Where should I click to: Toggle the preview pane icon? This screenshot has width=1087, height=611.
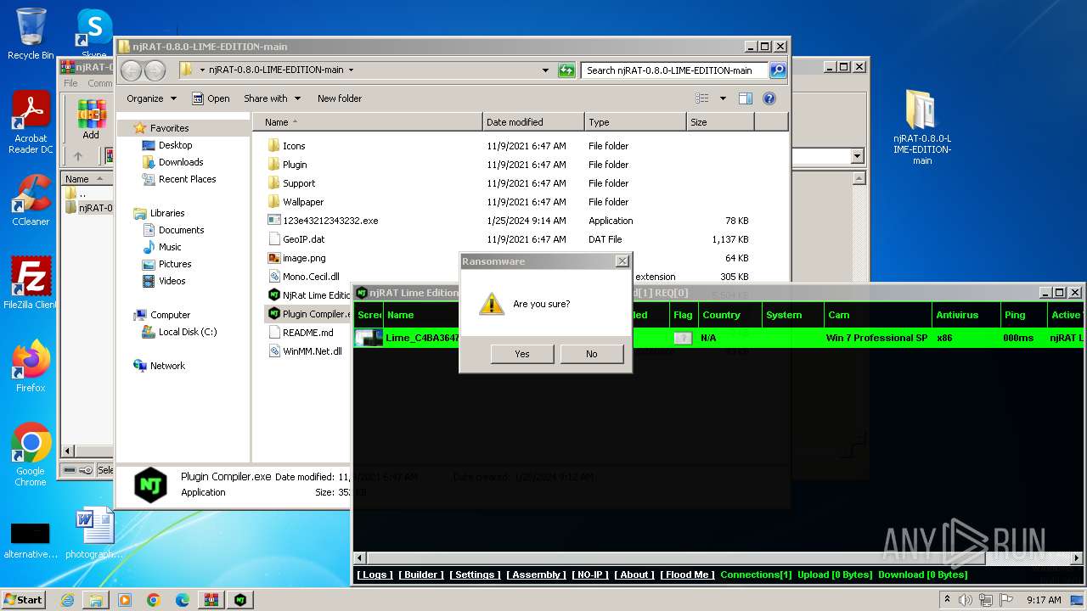click(x=745, y=98)
